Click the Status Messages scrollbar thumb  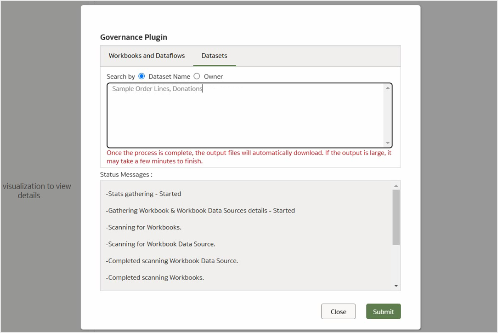click(x=395, y=216)
